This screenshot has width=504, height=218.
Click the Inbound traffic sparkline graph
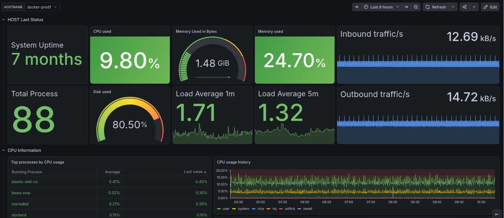pyautogui.click(x=418, y=69)
